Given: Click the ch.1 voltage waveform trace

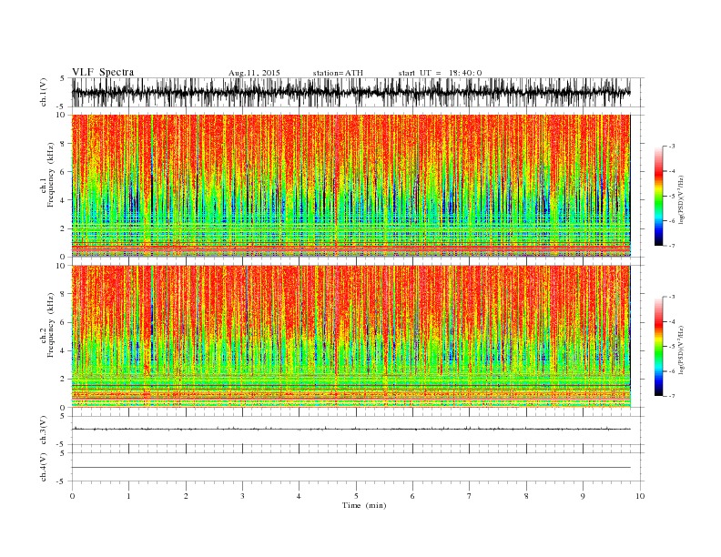Looking at the screenshot, I should click(350, 92).
